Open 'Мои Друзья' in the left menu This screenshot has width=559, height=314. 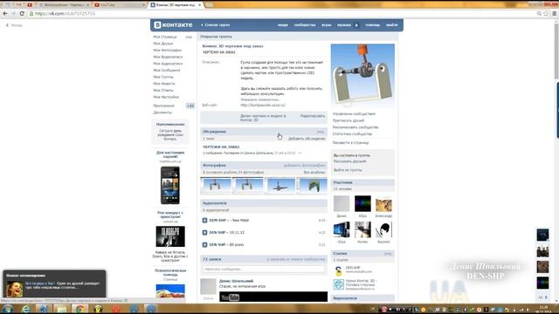163,44
